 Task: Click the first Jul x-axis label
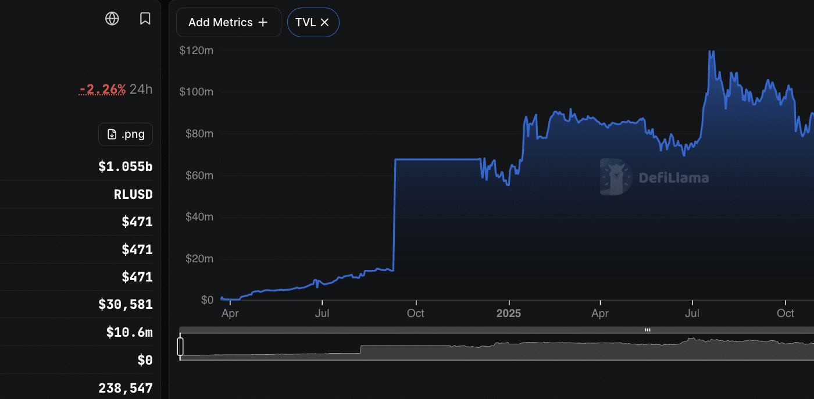coord(322,313)
